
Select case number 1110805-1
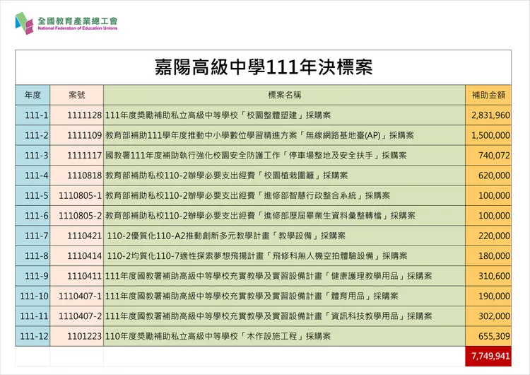pos(77,195)
